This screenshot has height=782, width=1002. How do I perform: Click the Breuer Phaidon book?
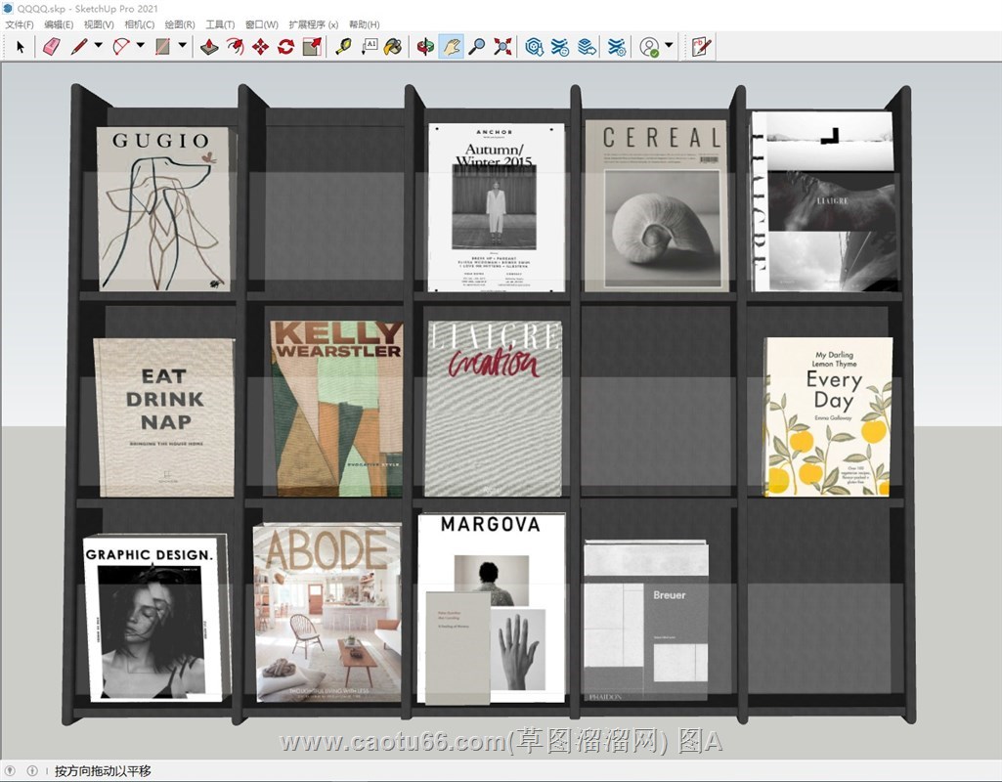(646, 621)
